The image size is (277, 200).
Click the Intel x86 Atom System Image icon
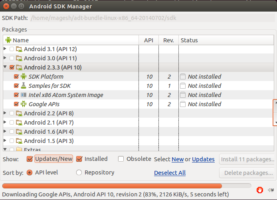(x=24, y=95)
